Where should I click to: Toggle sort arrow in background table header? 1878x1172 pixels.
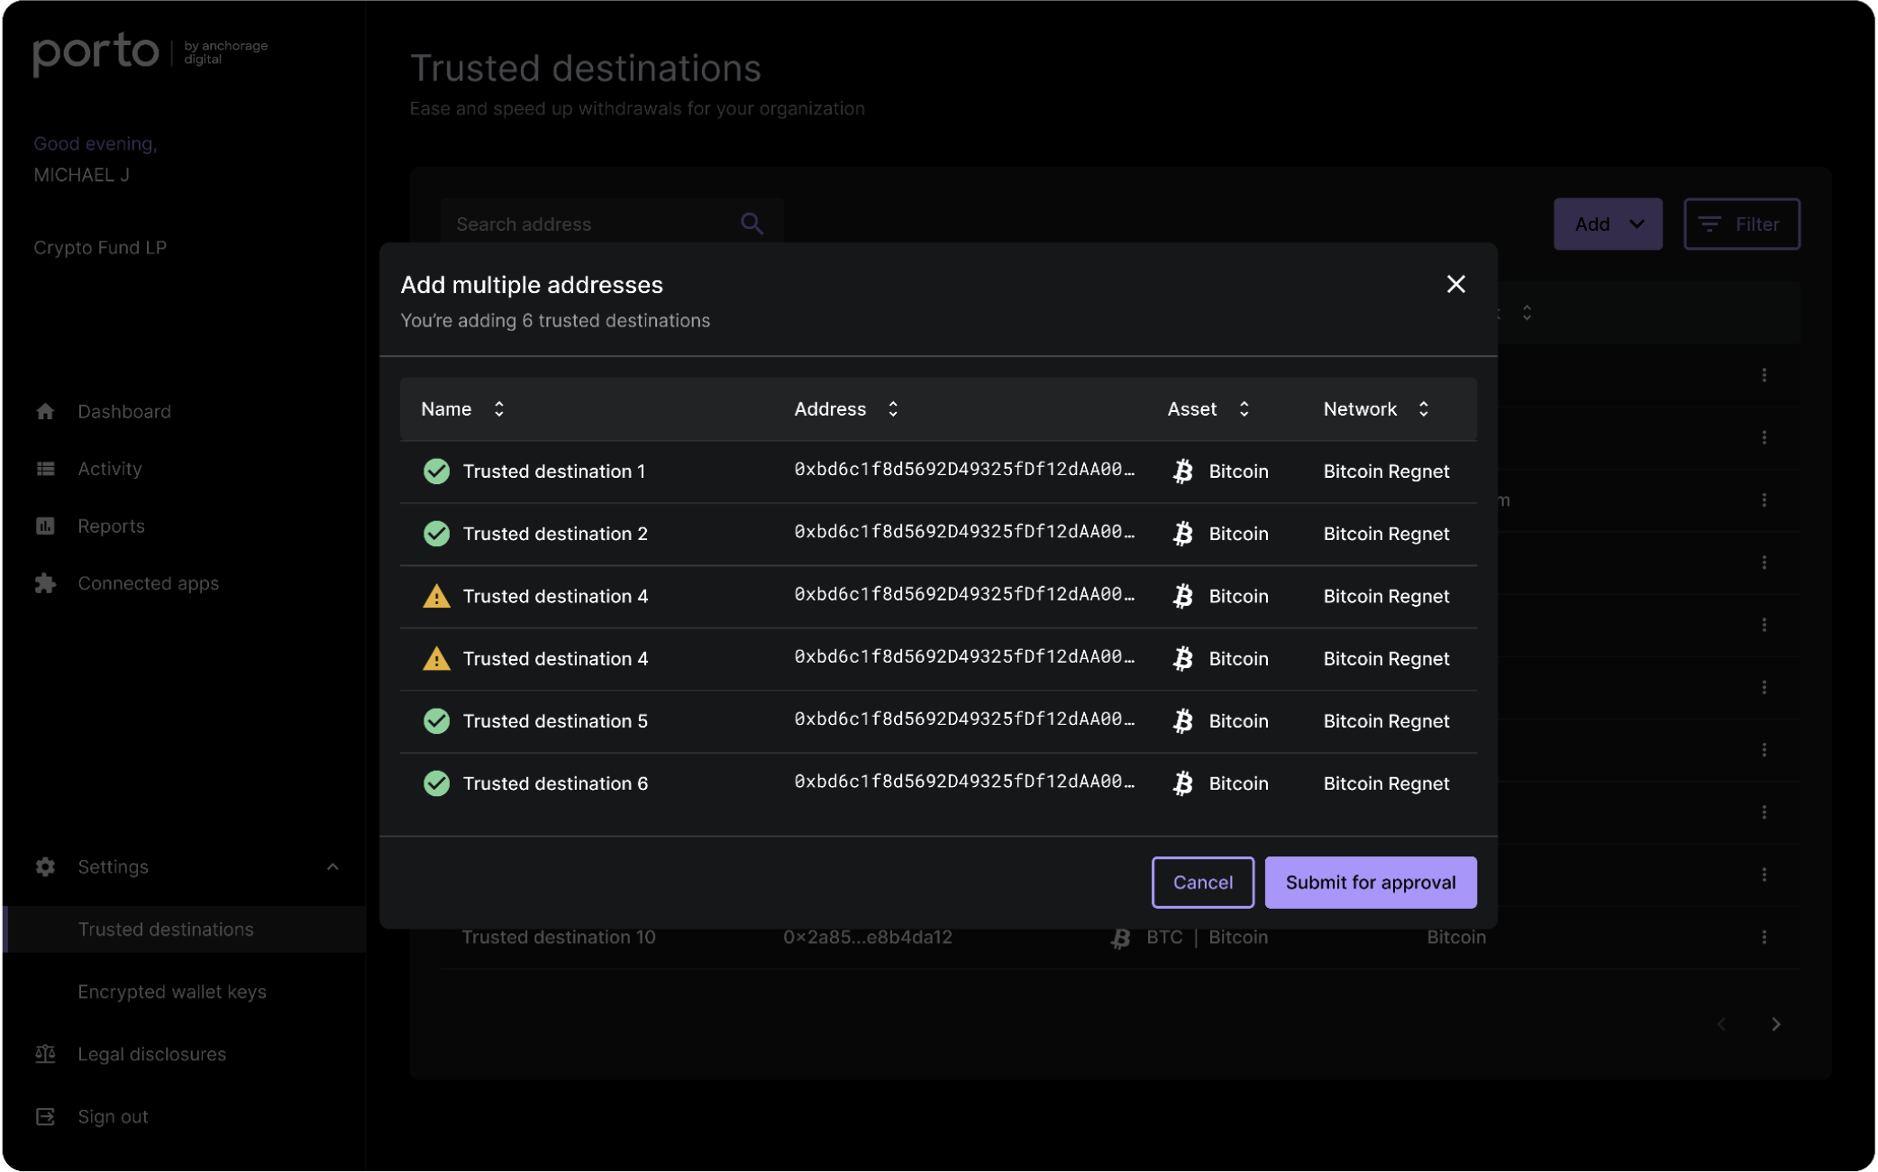[1527, 313]
